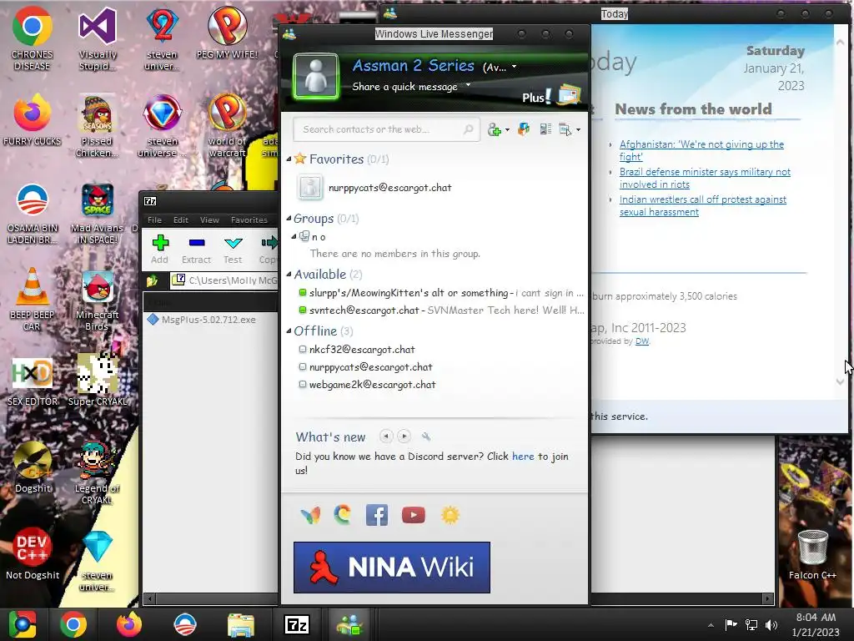Click the user display picture in Messenger
The image size is (854, 641).
316,76
